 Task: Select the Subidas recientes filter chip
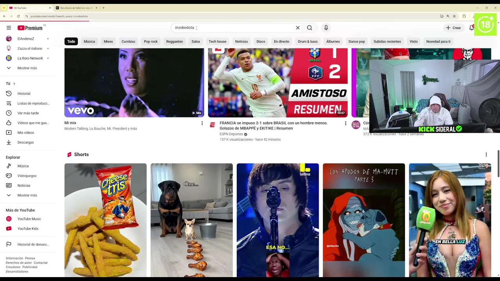[387, 41]
